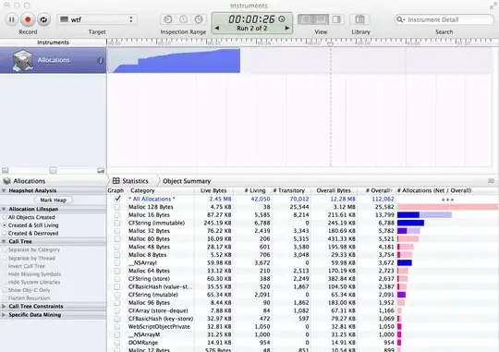The image size is (499, 352).
Task: Click the loop refresh icon next to Record
Action: tap(43, 19)
